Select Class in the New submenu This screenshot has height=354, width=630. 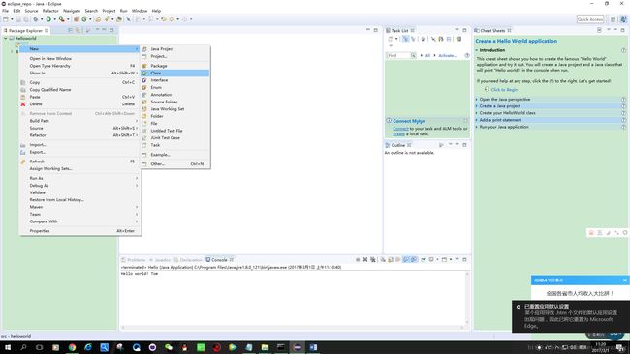pos(175,73)
